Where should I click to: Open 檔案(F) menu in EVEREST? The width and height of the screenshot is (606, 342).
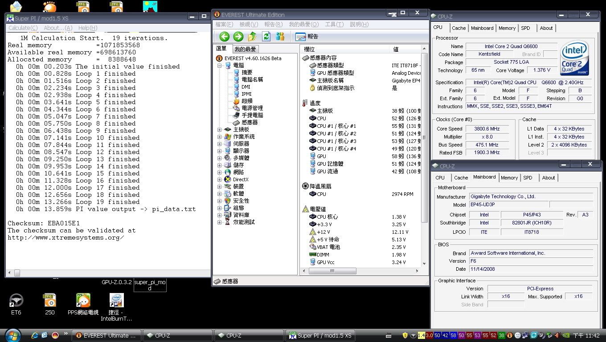coord(224,24)
